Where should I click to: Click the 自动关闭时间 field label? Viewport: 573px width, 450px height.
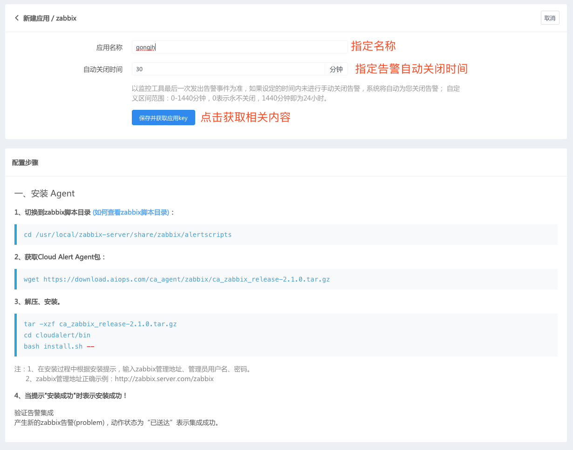coord(103,69)
